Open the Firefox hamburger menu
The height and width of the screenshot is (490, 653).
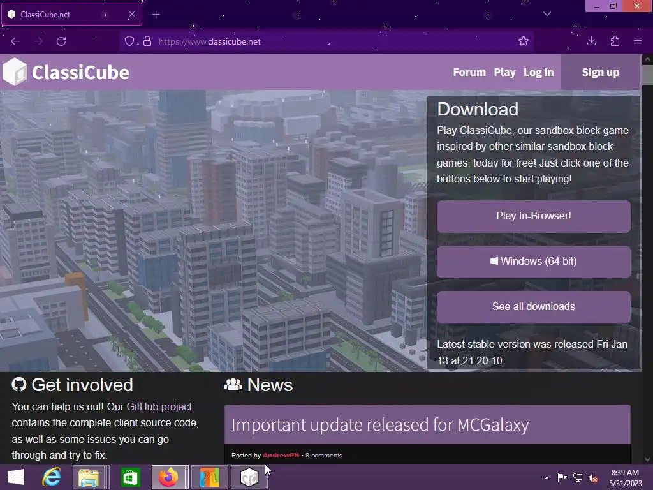tap(638, 41)
